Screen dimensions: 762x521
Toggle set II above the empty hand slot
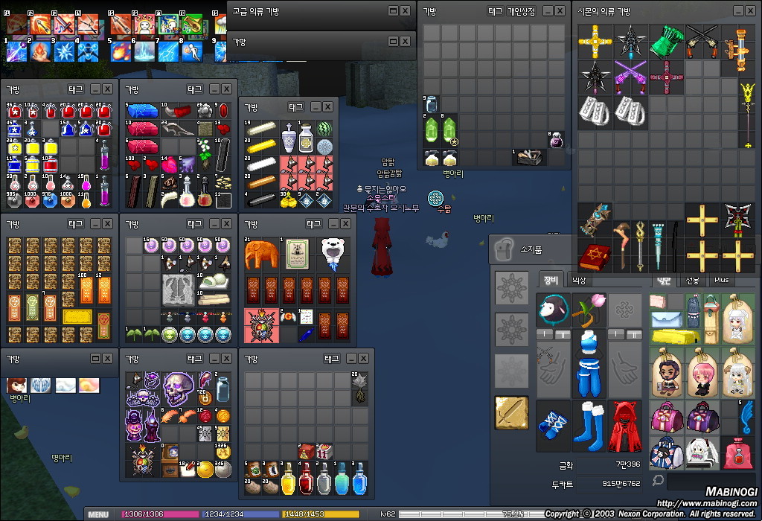634,334
